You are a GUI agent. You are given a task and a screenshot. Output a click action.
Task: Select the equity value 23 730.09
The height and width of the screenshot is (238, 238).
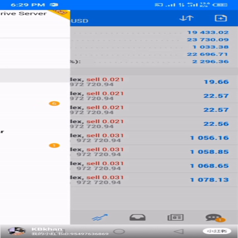208,40
